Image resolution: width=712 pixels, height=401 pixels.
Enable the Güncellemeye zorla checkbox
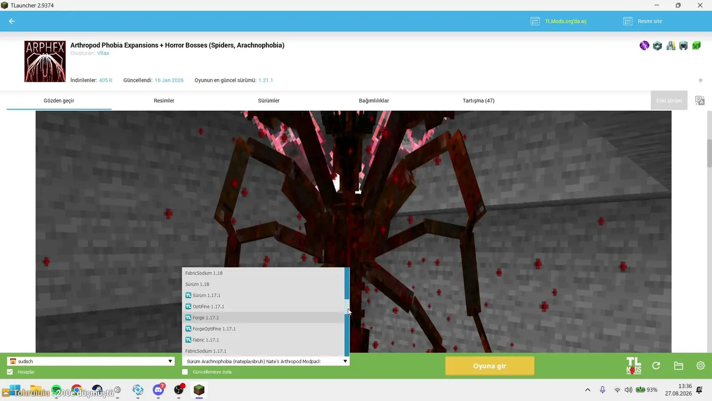click(x=185, y=372)
